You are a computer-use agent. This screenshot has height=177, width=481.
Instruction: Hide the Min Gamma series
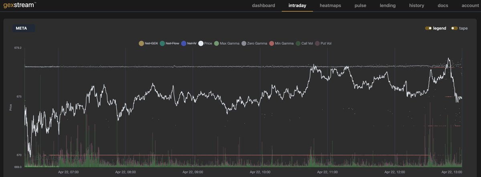[x=281, y=43]
